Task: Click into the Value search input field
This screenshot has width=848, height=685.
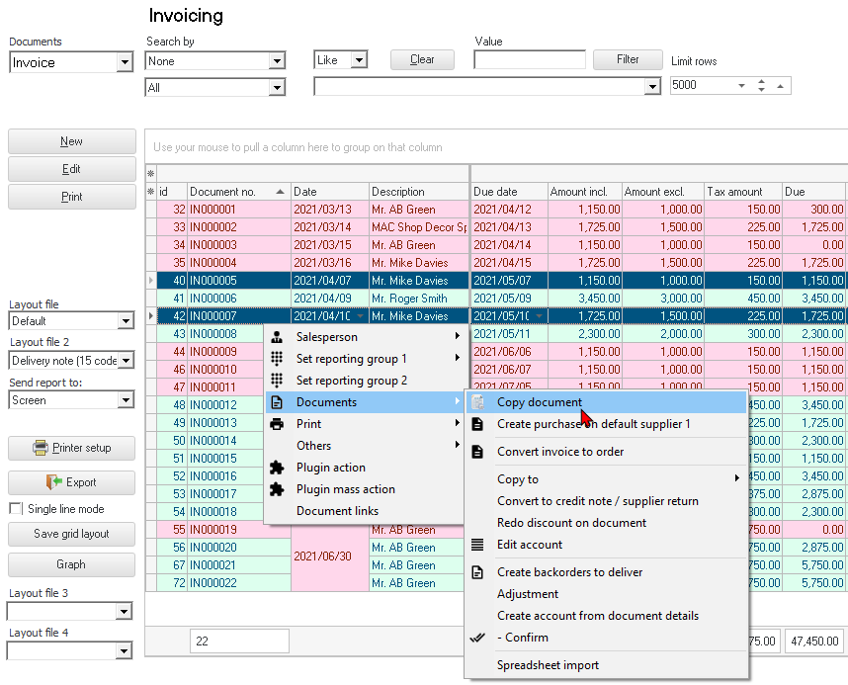Action: click(529, 60)
